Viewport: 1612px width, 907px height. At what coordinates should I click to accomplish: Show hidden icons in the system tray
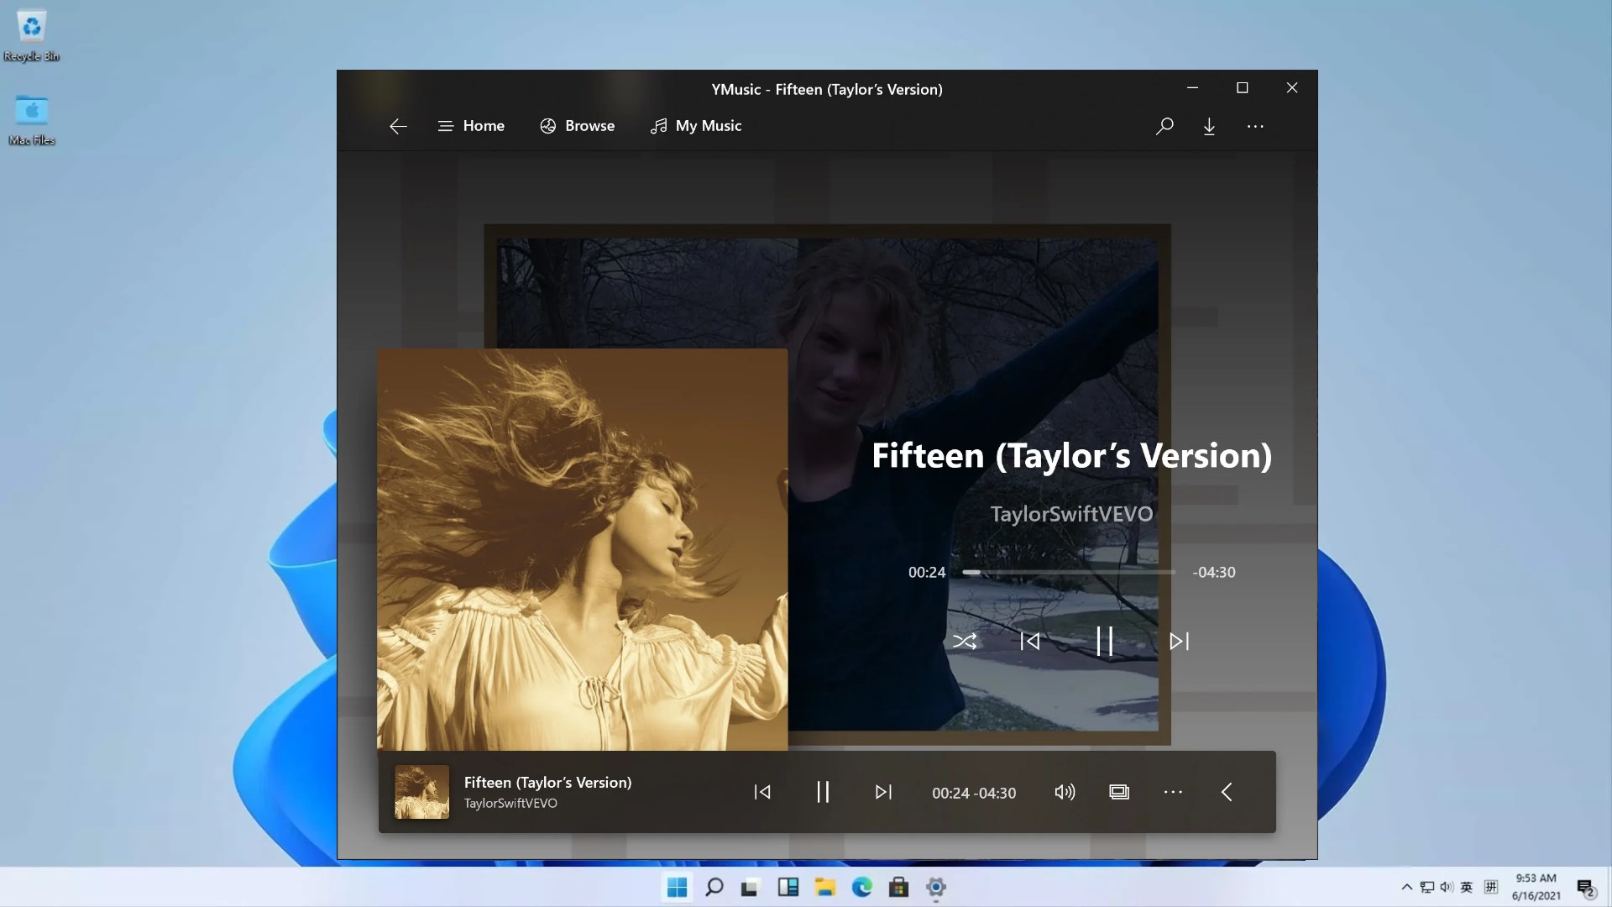click(1405, 886)
